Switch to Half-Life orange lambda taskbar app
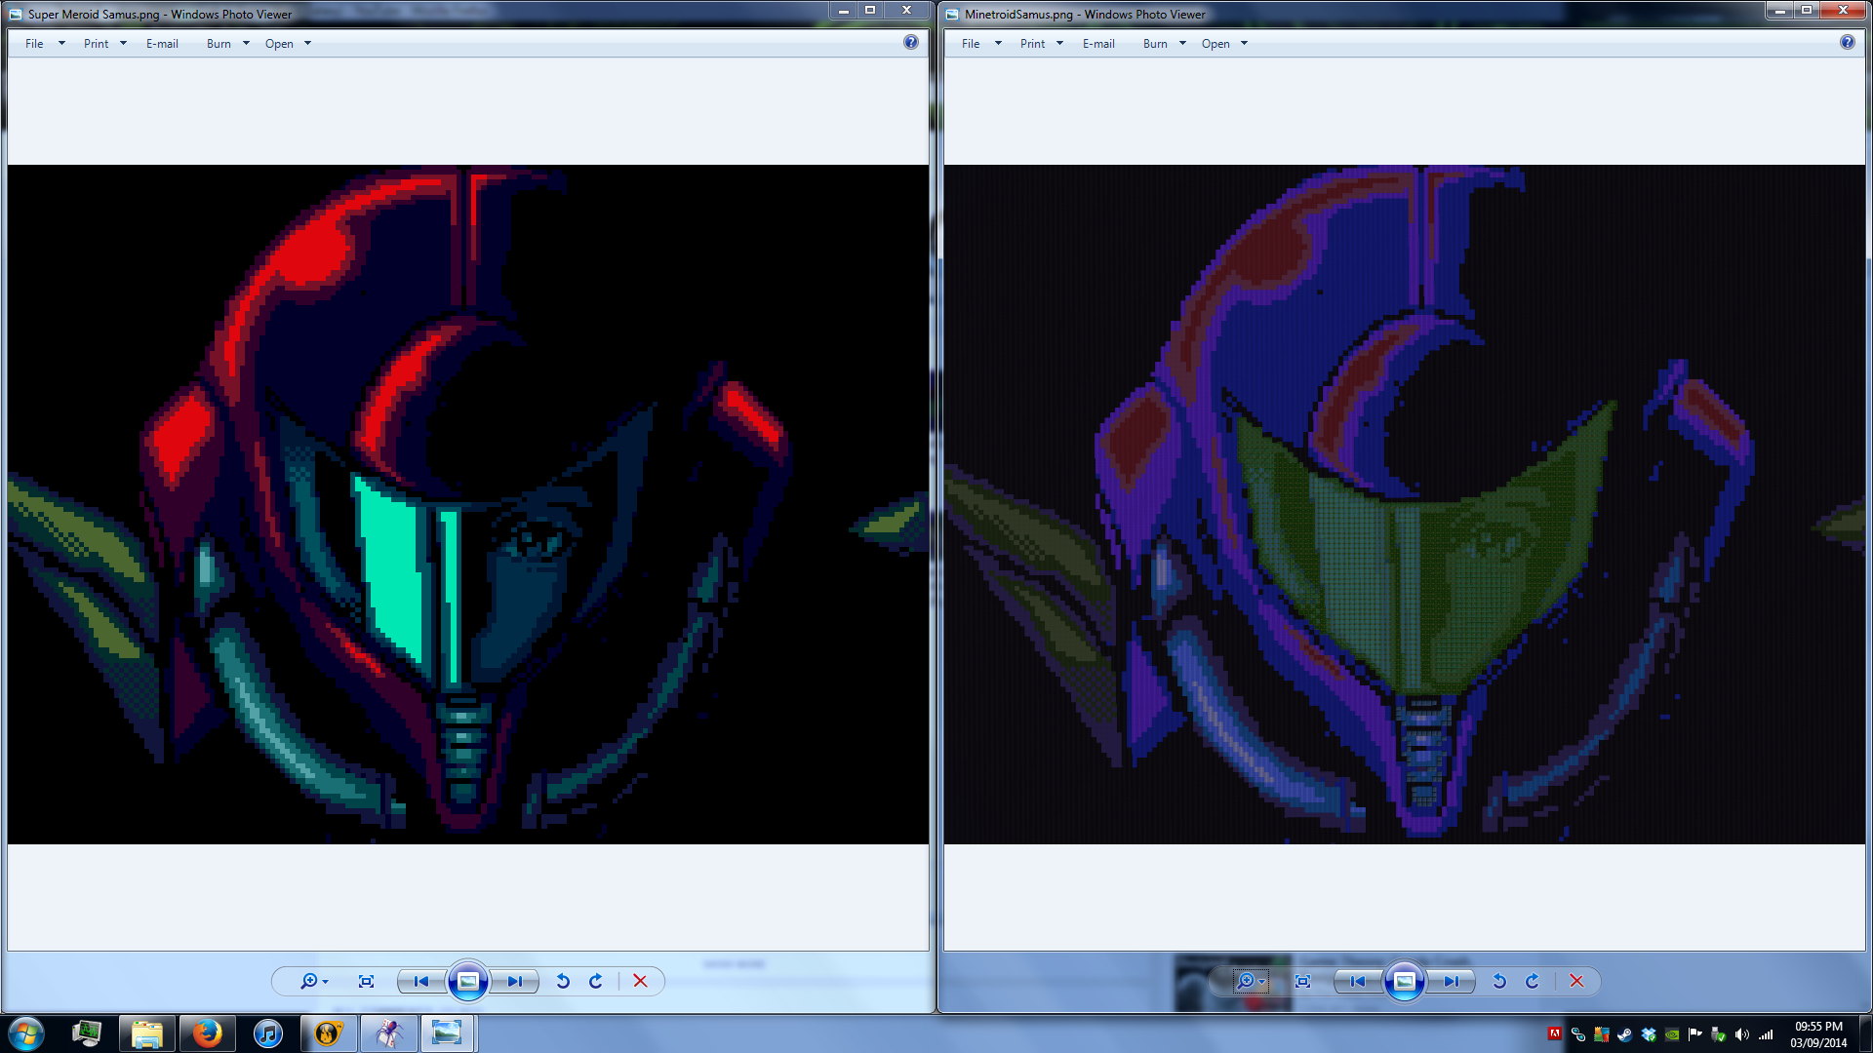The image size is (1873, 1053). (328, 1033)
